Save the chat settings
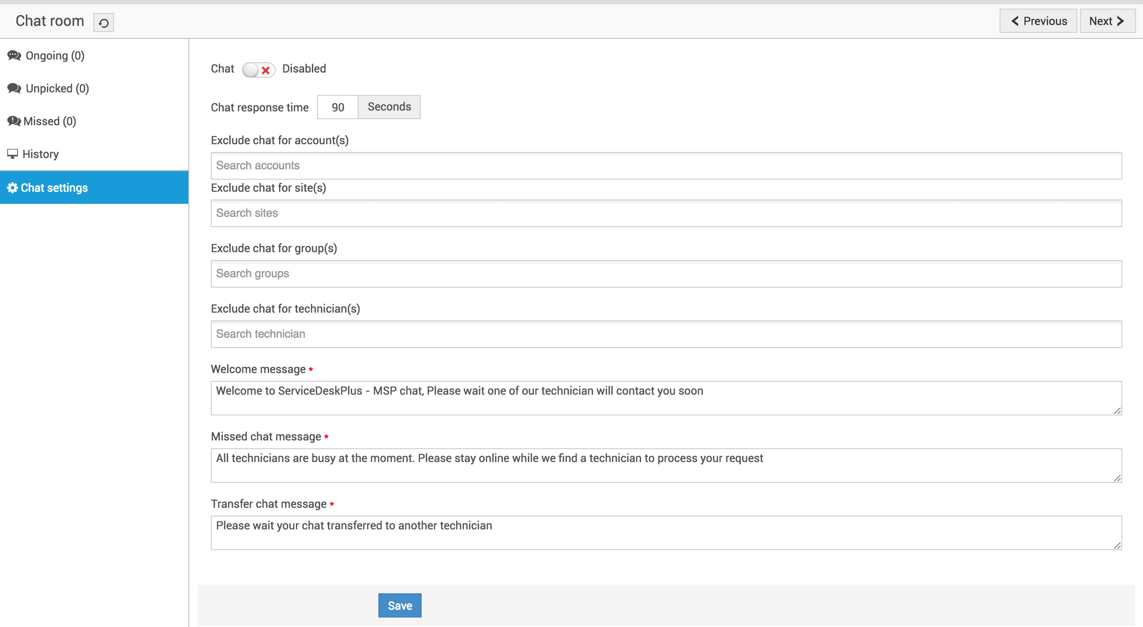 click(x=399, y=605)
